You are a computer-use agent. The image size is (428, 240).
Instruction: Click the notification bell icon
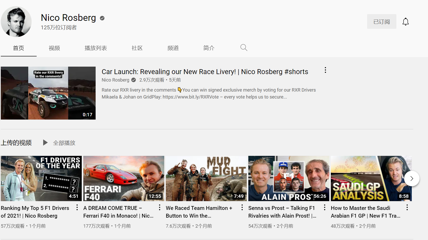click(x=405, y=22)
